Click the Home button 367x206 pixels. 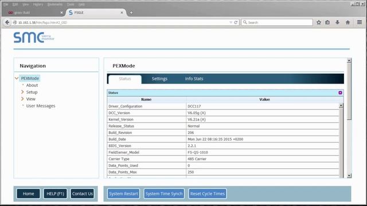pyautogui.click(x=28, y=193)
